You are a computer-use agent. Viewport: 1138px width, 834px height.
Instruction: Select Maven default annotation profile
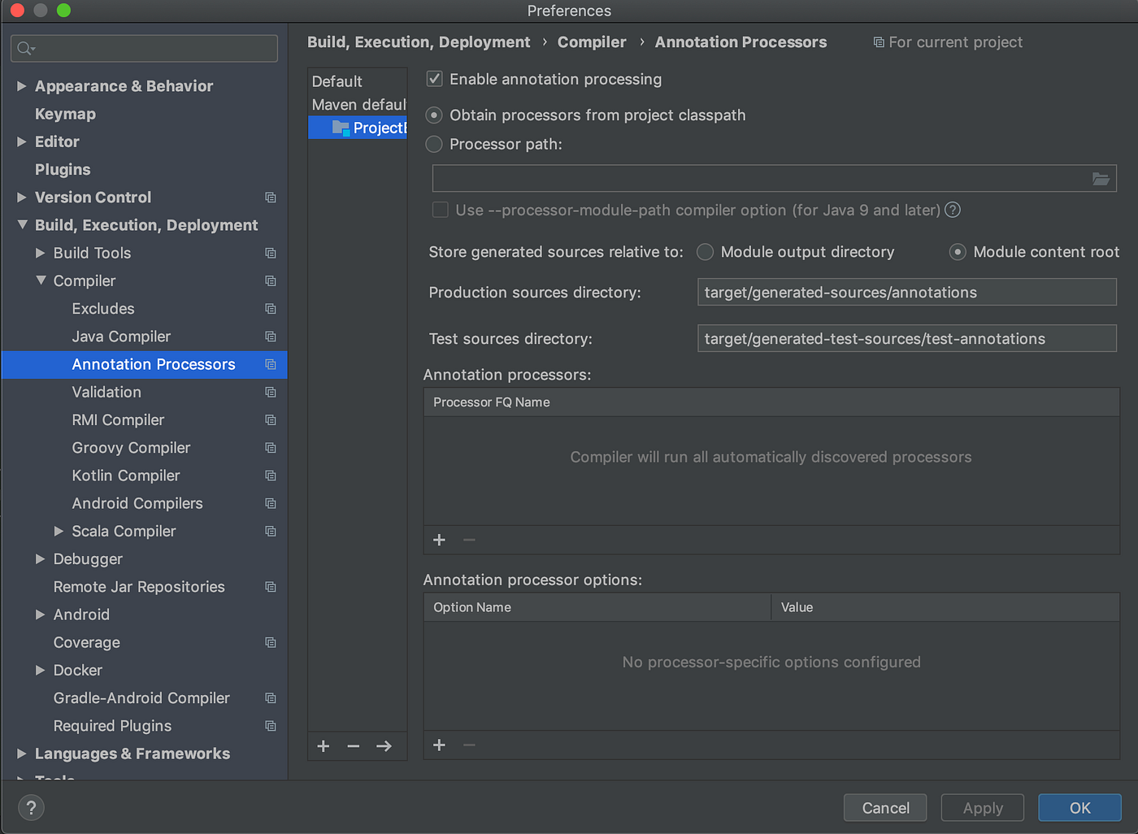pyautogui.click(x=358, y=105)
